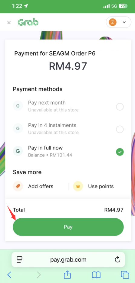Open Safari bookmarks book icon
This screenshot has width=135, height=283.
coord(96,275)
